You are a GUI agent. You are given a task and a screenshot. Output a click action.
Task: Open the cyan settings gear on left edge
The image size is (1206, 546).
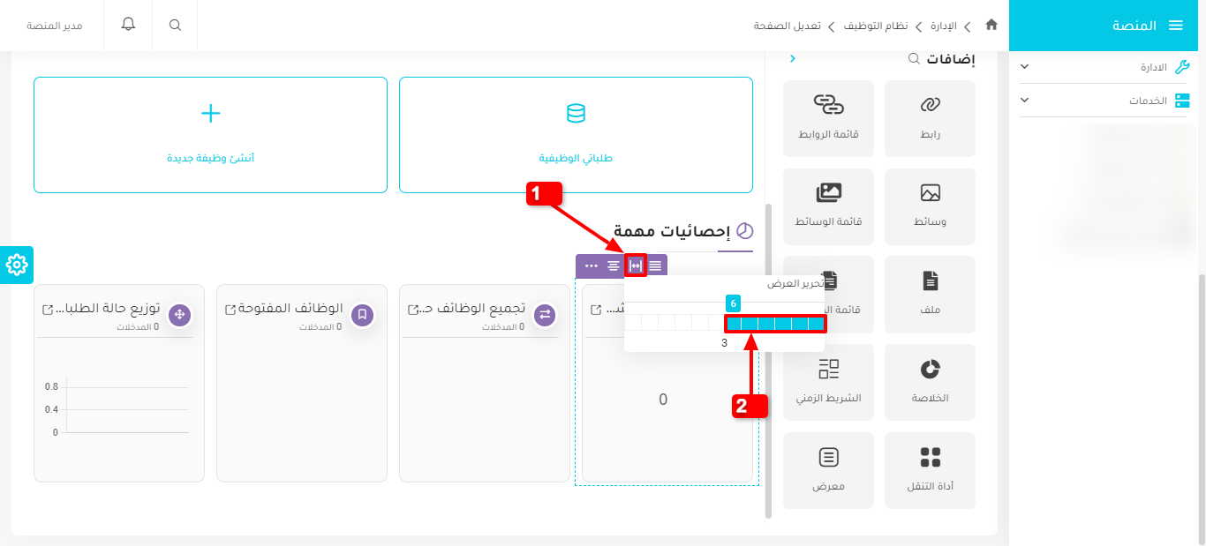[x=17, y=265]
